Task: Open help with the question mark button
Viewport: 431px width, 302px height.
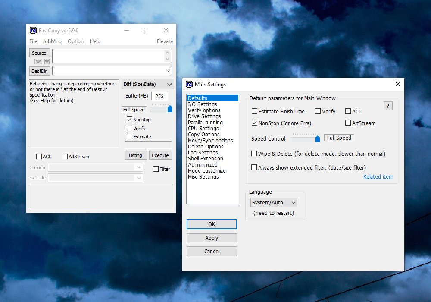Action: point(388,106)
